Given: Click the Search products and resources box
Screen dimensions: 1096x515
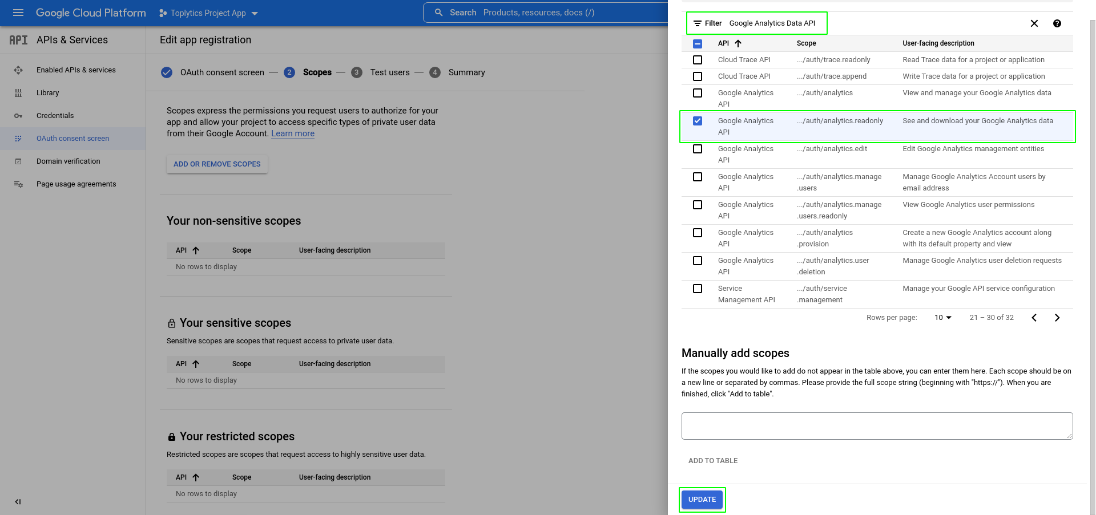Looking at the screenshot, I should [x=545, y=13].
